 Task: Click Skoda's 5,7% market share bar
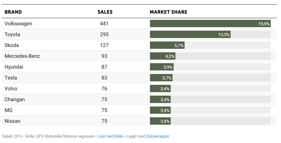[x=167, y=45]
